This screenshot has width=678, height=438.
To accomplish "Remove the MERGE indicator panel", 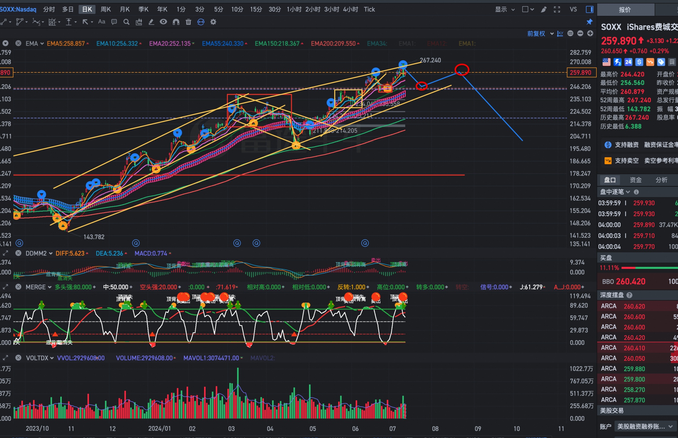I will [18, 287].
